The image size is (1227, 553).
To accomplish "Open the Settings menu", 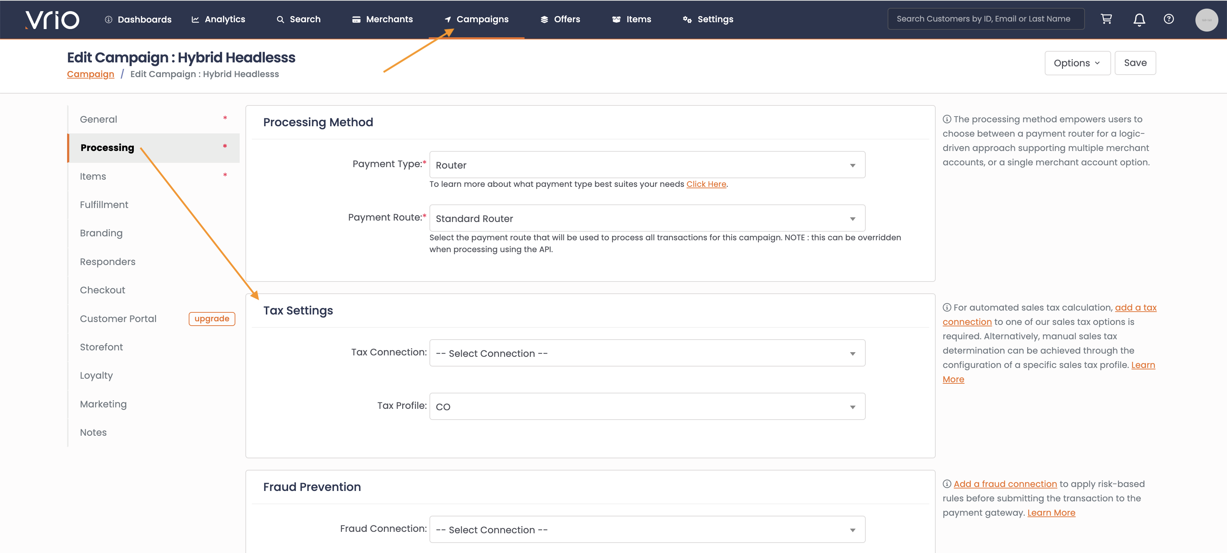I will pos(708,19).
